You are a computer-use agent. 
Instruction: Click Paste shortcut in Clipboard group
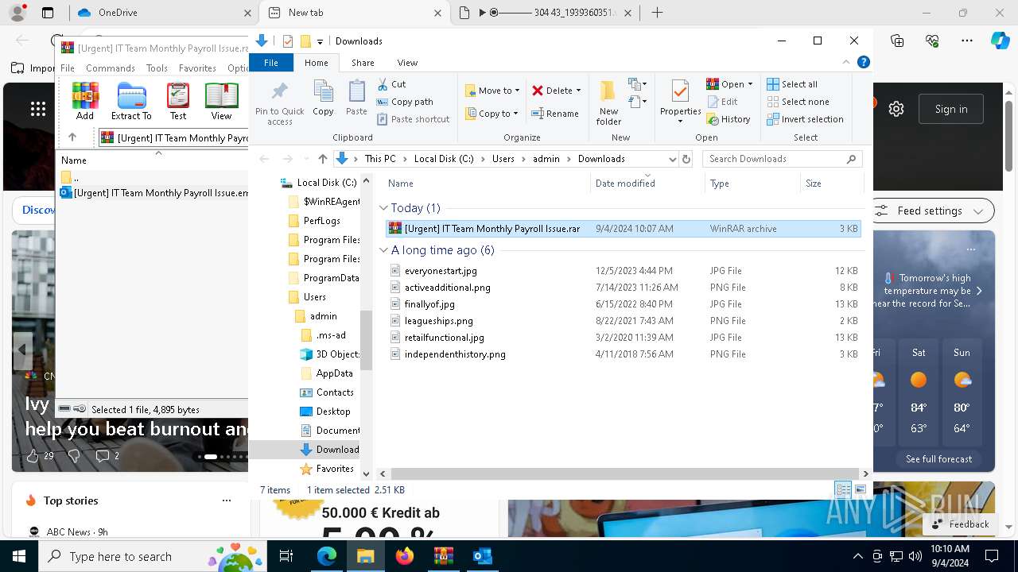click(x=413, y=119)
